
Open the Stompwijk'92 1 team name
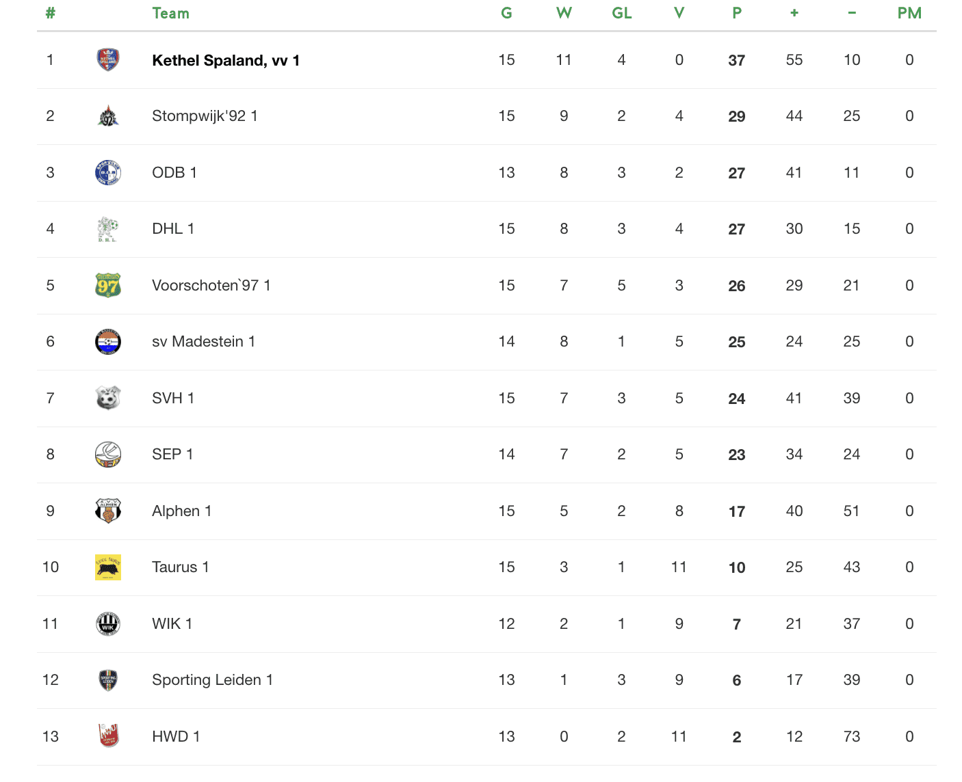[x=205, y=116]
